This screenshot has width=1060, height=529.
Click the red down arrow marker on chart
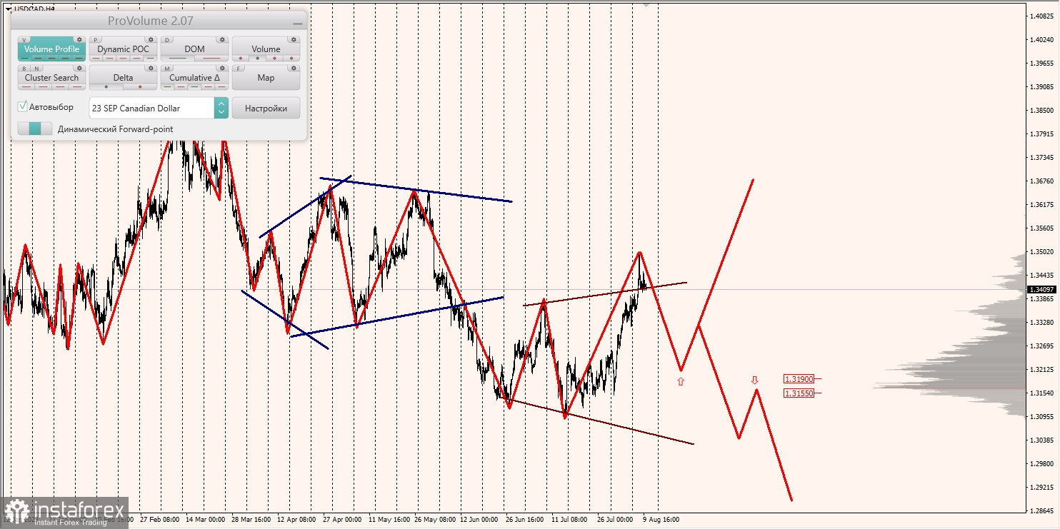pos(754,380)
